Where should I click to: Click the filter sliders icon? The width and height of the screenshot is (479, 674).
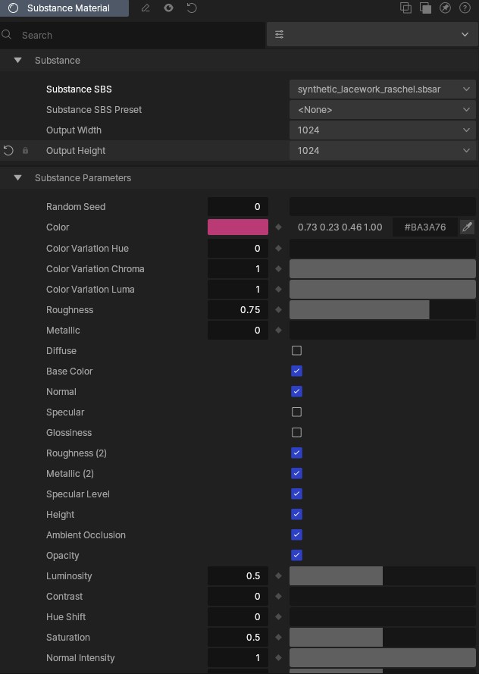(x=279, y=34)
